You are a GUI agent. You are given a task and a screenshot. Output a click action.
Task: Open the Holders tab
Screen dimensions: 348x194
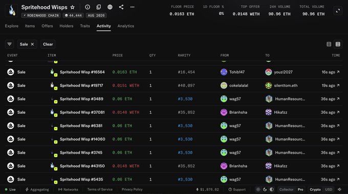click(67, 26)
